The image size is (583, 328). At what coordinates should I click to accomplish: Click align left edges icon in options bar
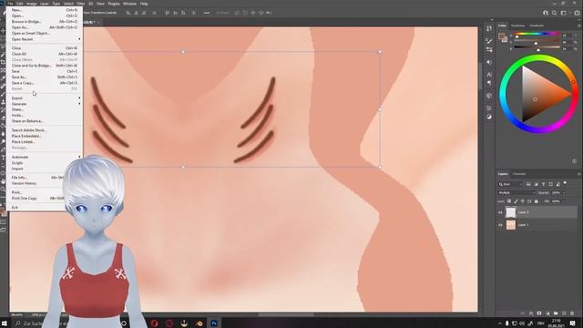tap(128, 13)
